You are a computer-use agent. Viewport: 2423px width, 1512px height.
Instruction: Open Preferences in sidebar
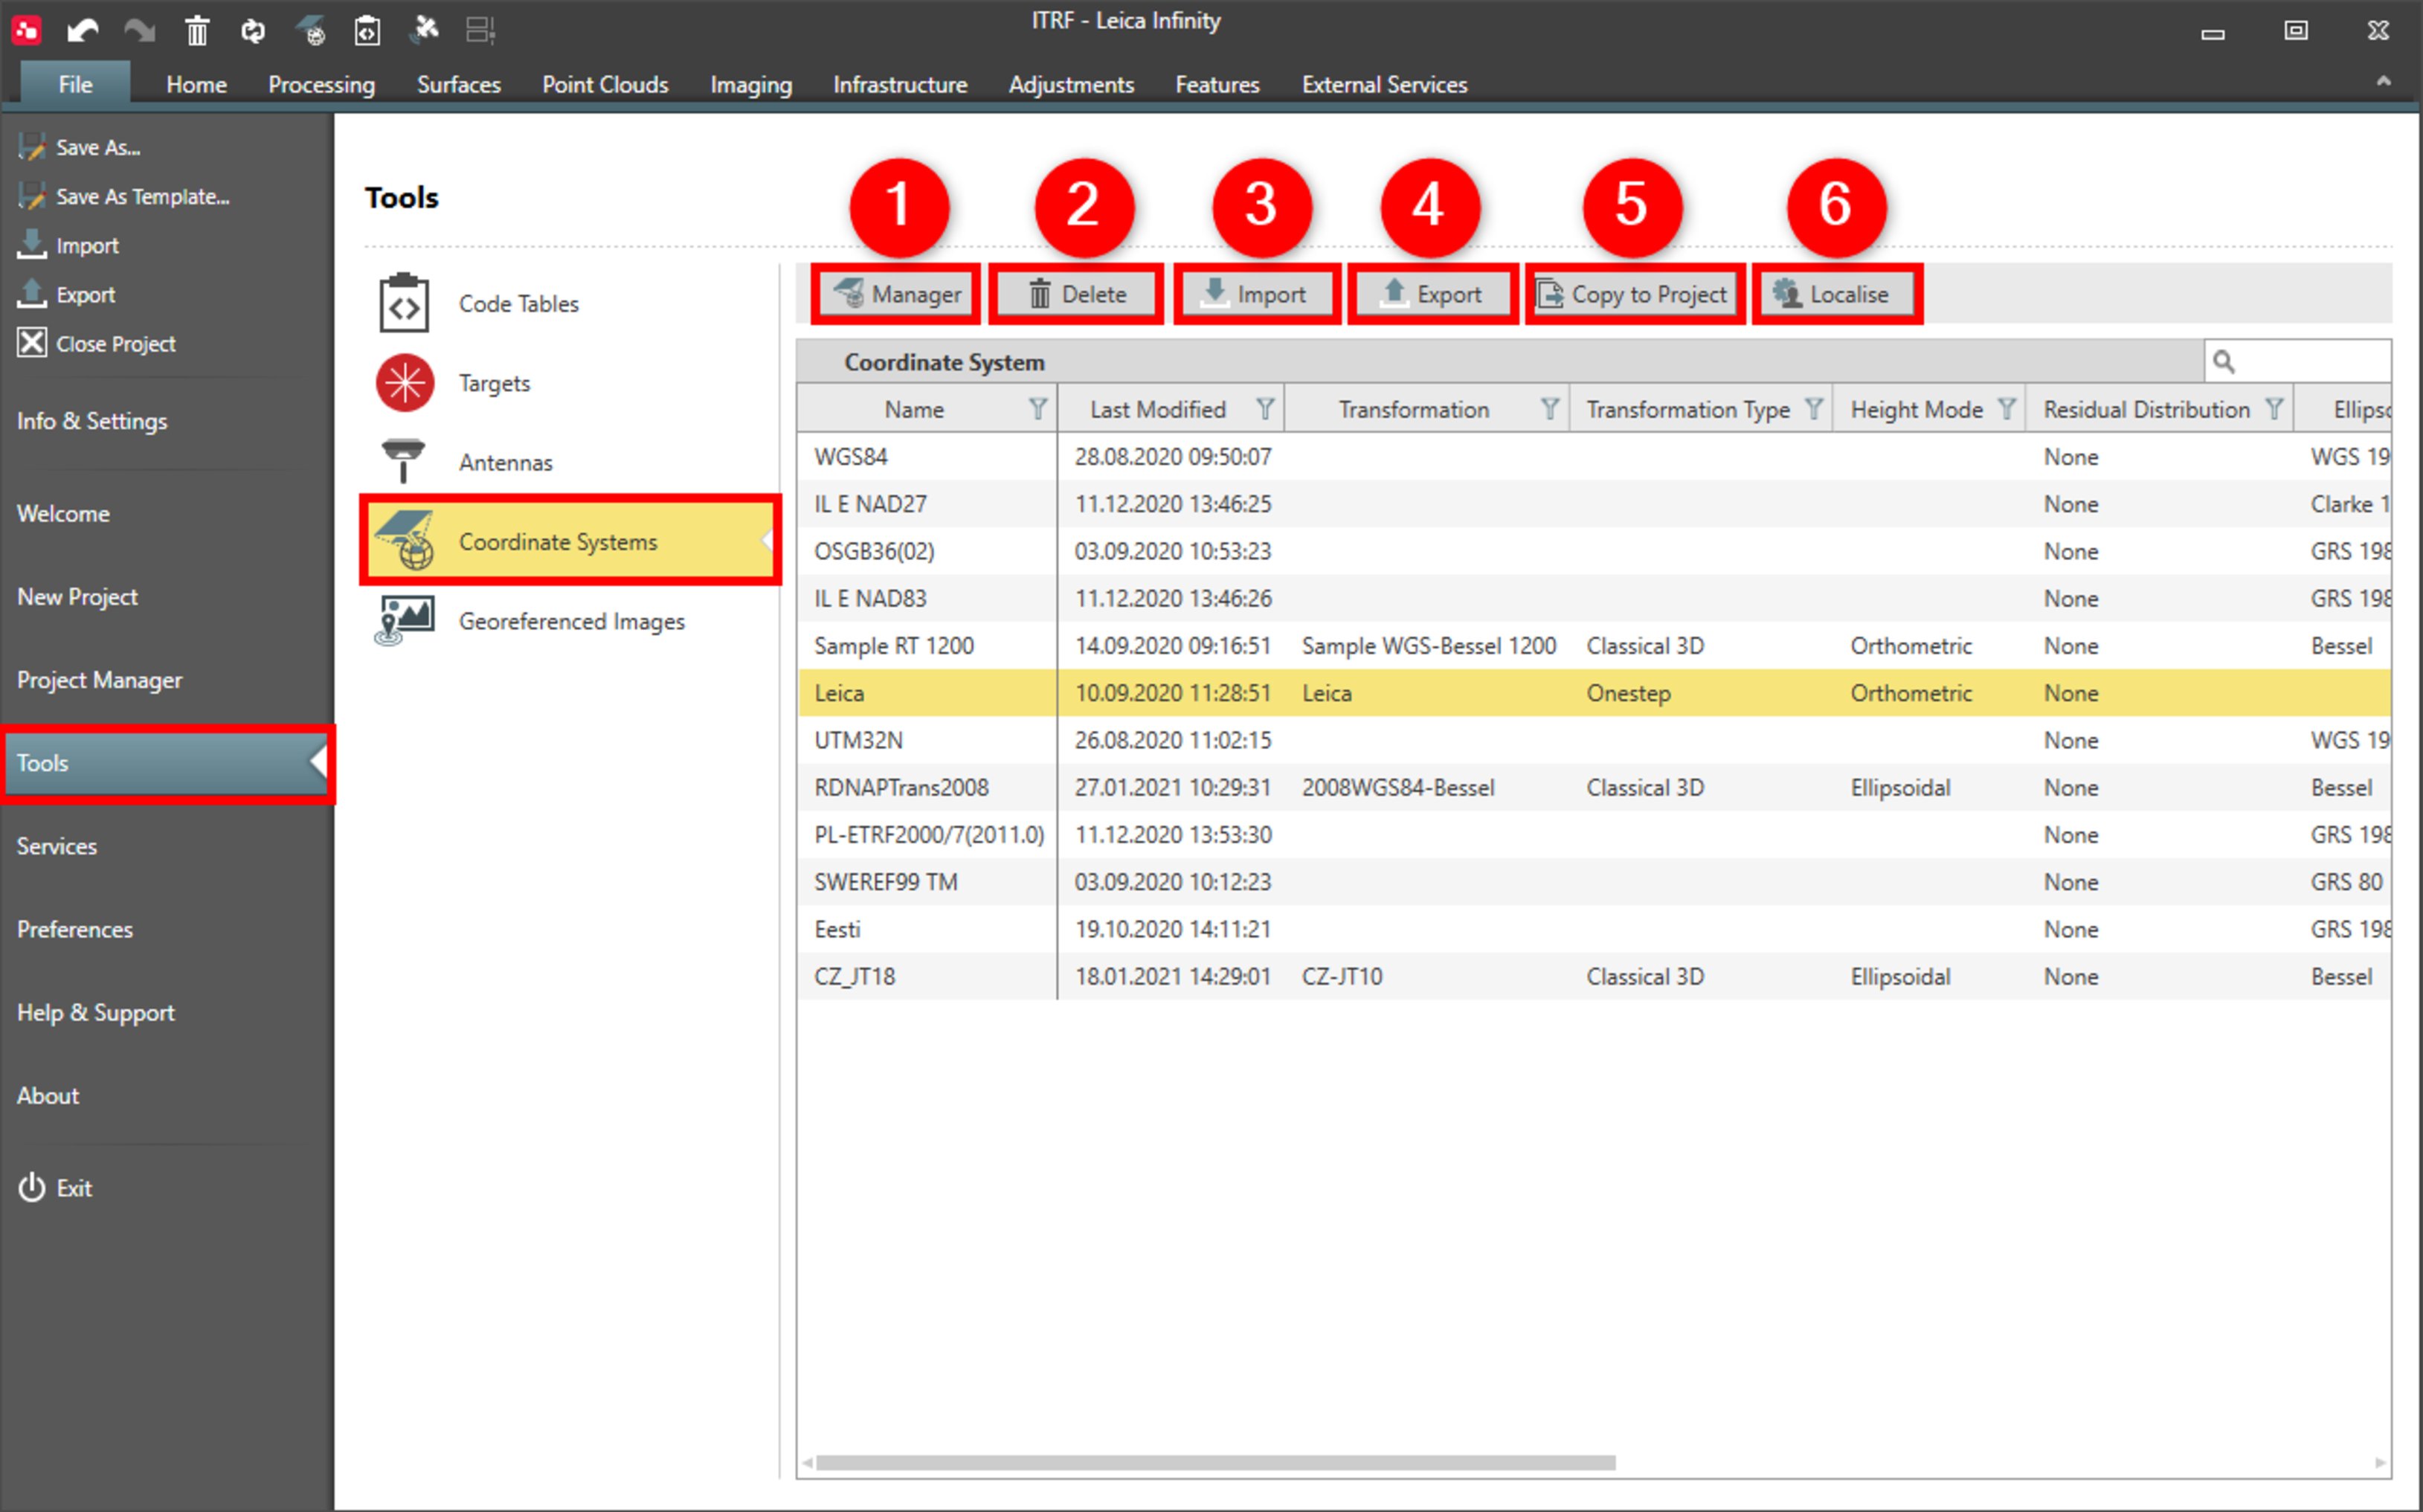[x=74, y=928]
